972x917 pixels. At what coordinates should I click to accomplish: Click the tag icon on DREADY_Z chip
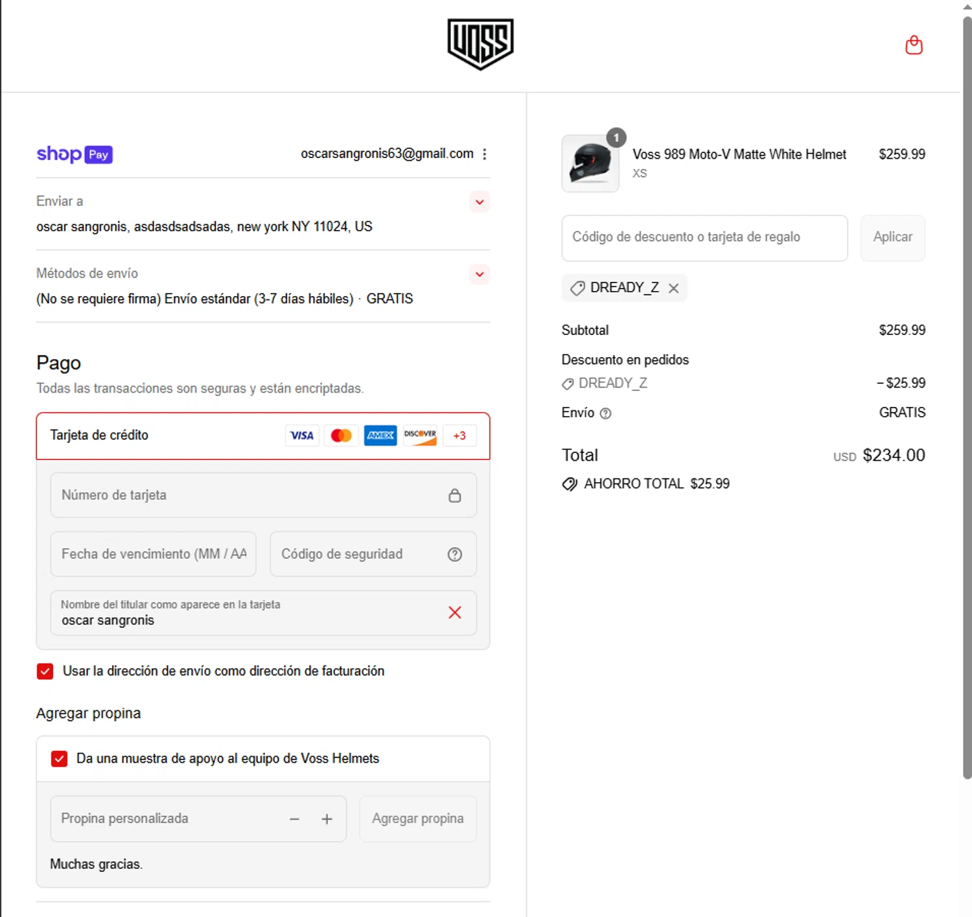point(577,288)
